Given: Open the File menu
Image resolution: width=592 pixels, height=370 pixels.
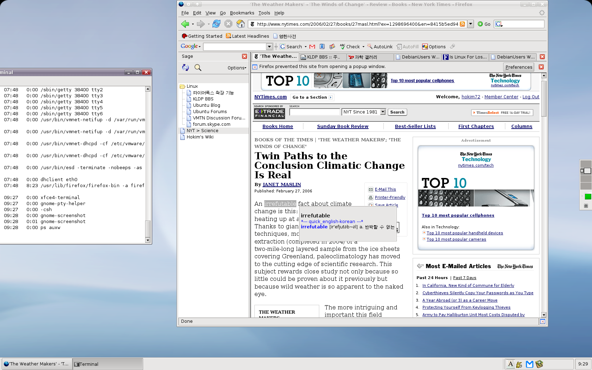Looking at the screenshot, I should (185, 13).
